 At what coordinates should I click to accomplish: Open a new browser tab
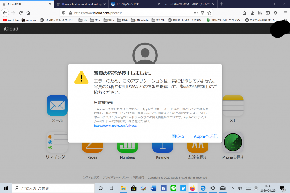click(x=221, y=4)
